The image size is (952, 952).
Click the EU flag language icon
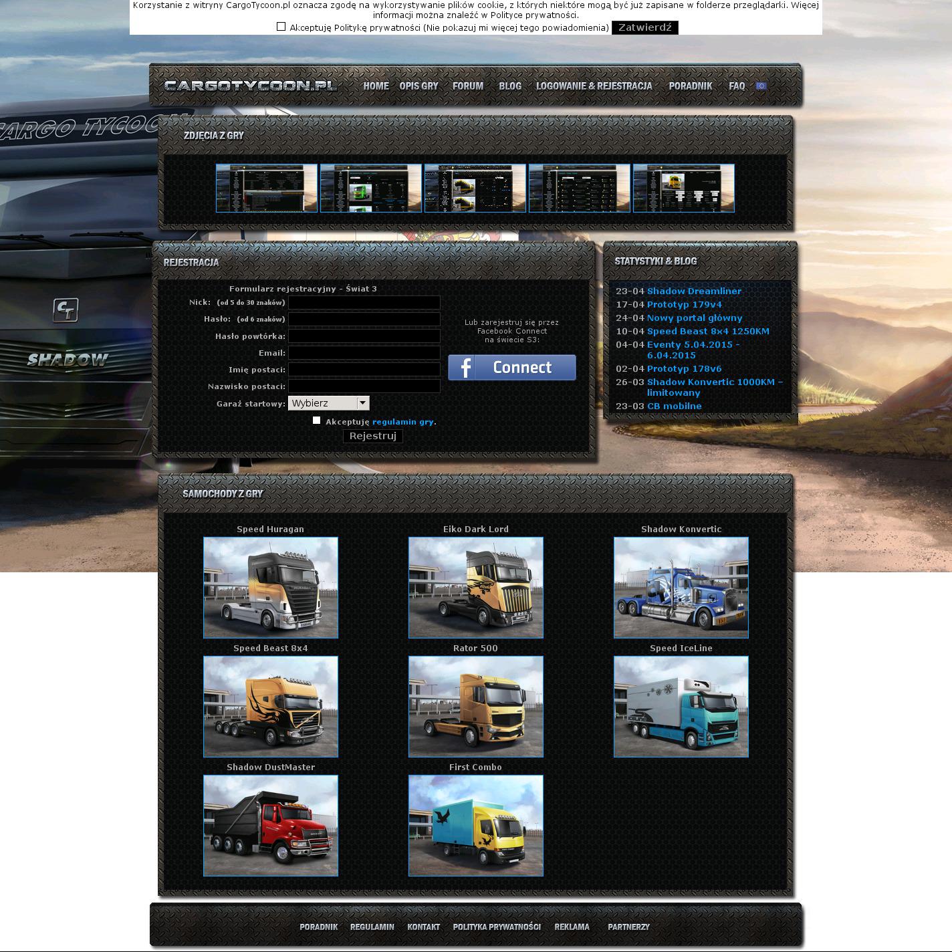coord(761,86)
